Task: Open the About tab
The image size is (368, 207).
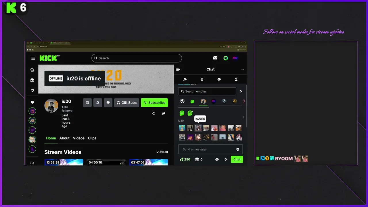Action: click(x=64, y=138)
